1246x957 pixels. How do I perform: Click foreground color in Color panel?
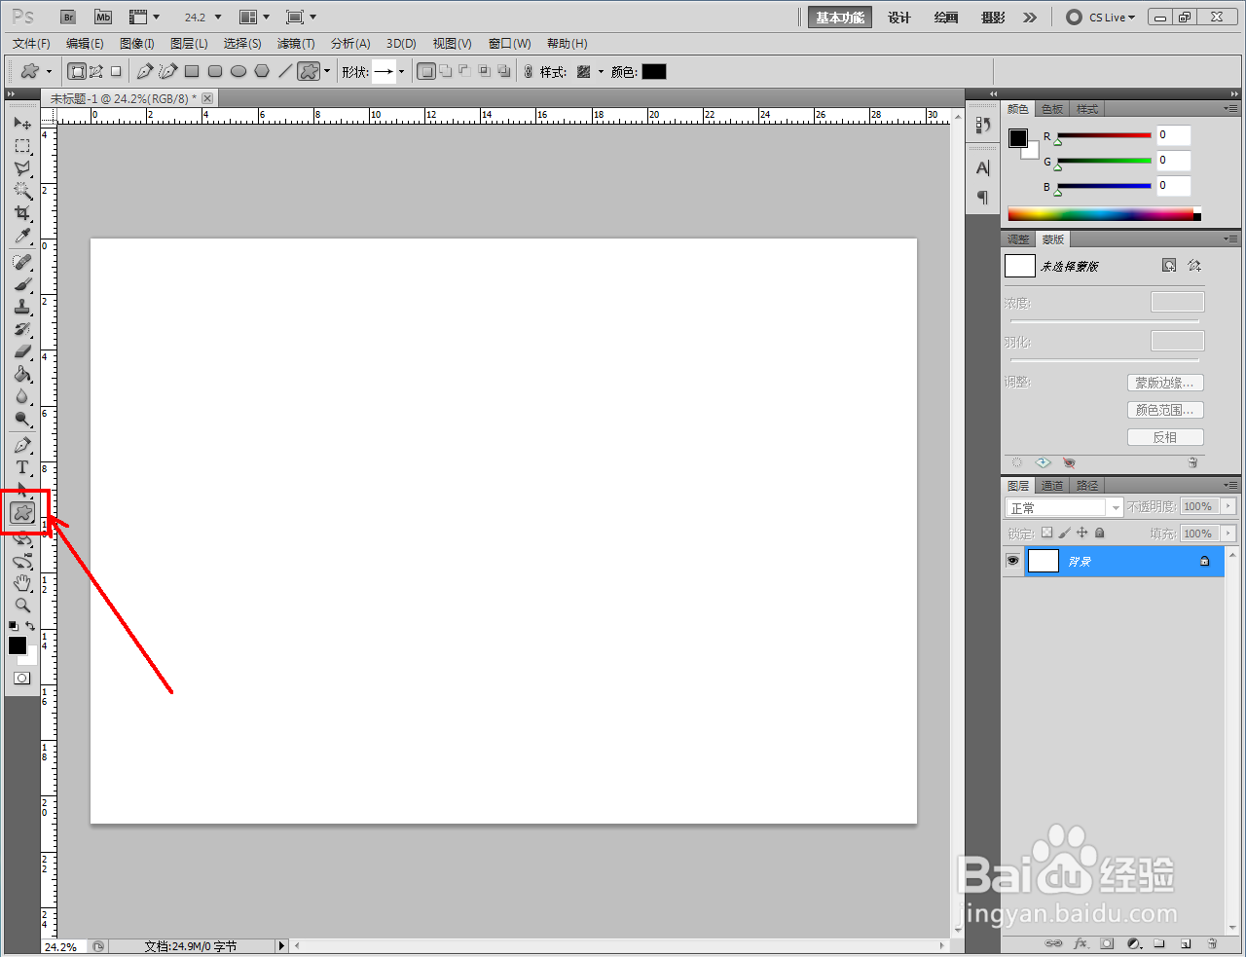pos(1018,138)
